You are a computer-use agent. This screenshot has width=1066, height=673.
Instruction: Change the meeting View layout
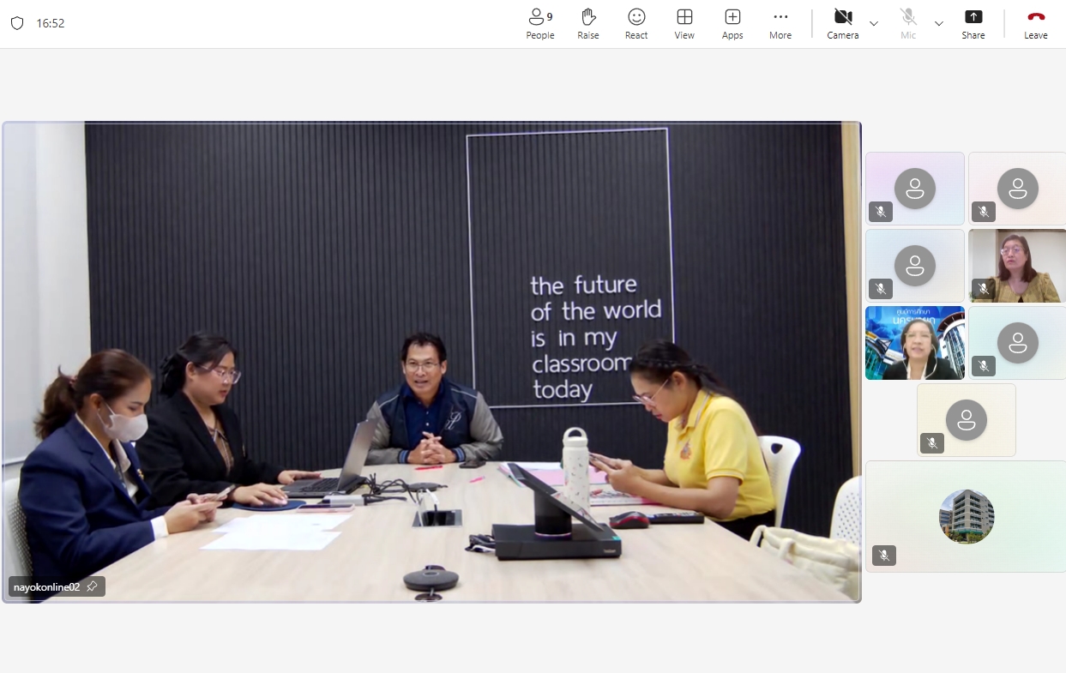pos(684,24)
